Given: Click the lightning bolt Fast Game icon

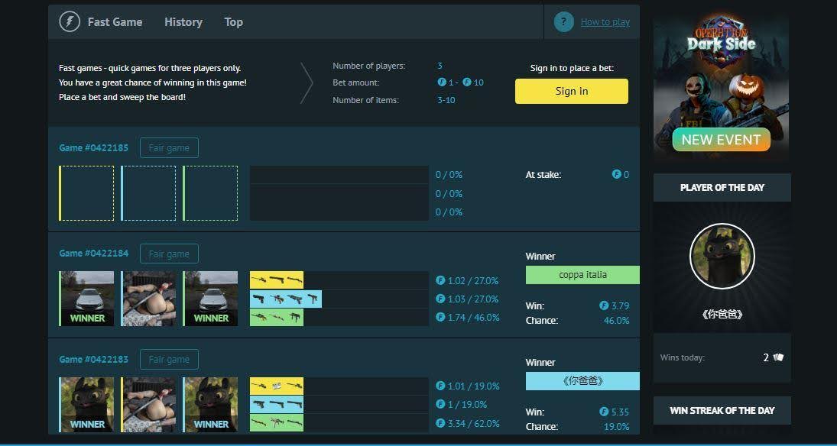Looking at the screenshot, I should pyautogui.click(x=70, y=22).
